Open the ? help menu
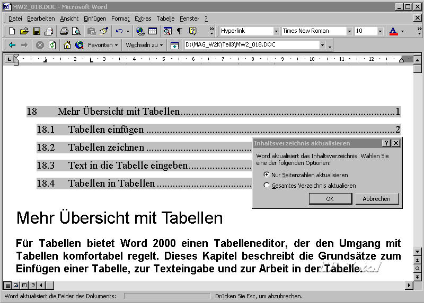Screen dimensions: 424x303 pos(206,19)
